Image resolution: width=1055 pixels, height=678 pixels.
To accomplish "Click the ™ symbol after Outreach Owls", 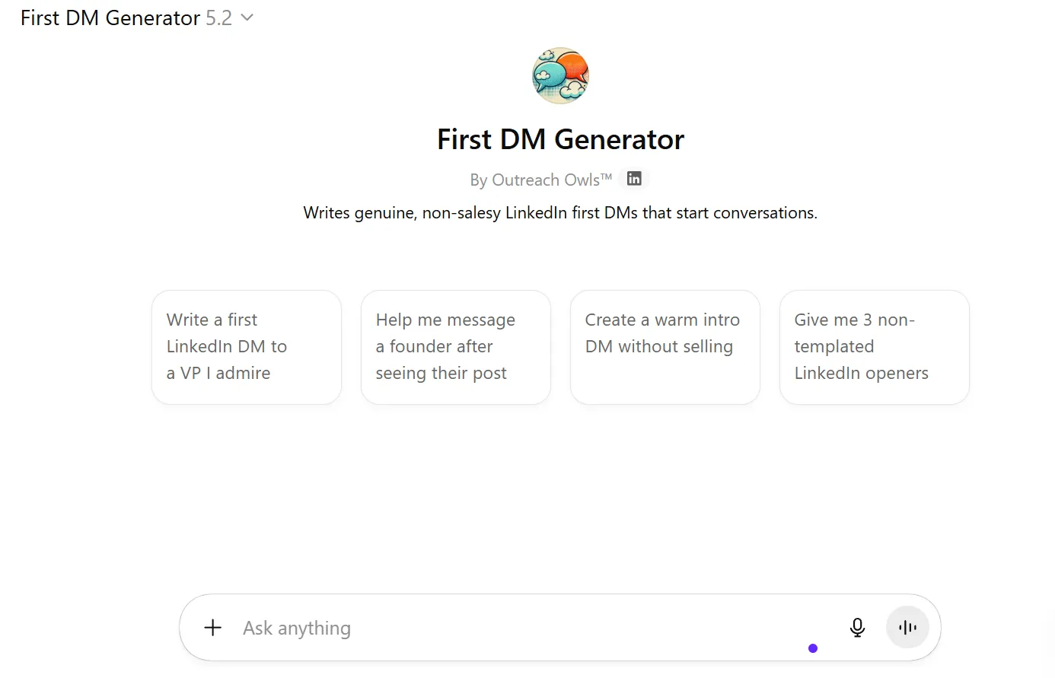I will pos(607,177).
